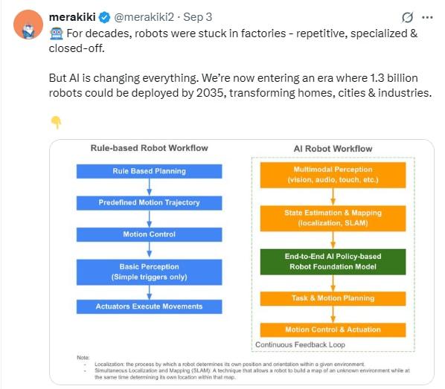The width and height of the screenshot is (445, 389).
Task: Open the Grok explain post icon
Action: (407, 18)
